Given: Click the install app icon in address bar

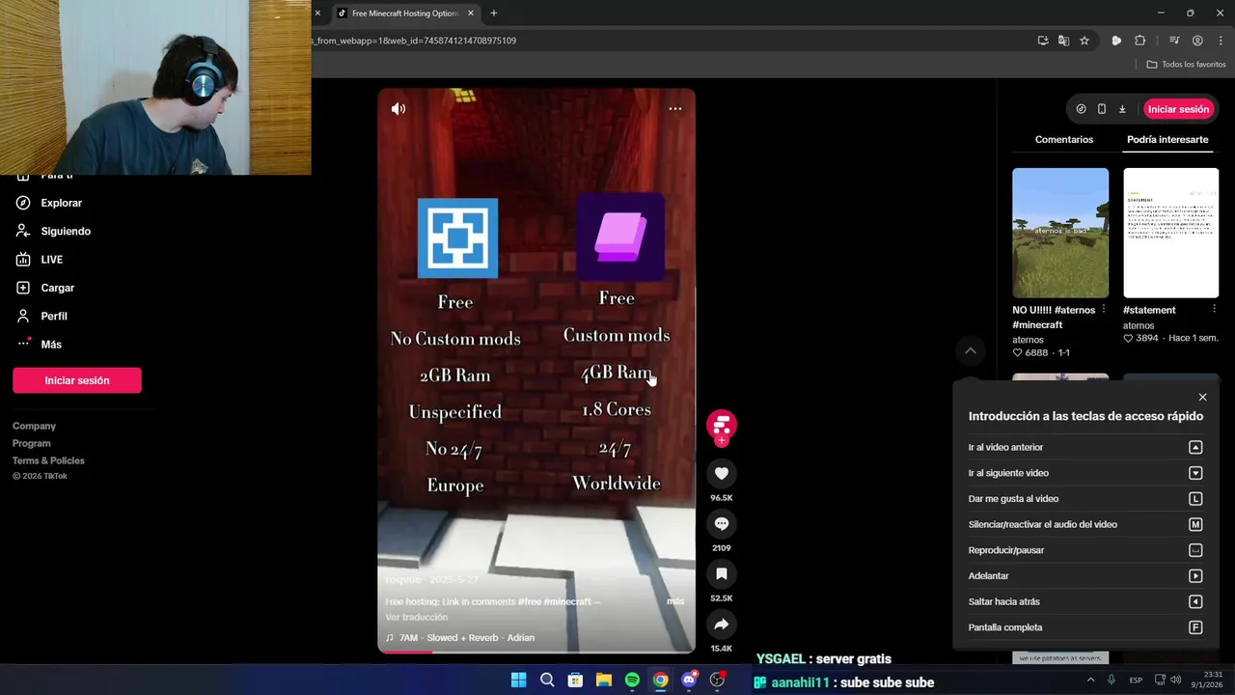Looking at the screenshot, I should [1043, 41].
